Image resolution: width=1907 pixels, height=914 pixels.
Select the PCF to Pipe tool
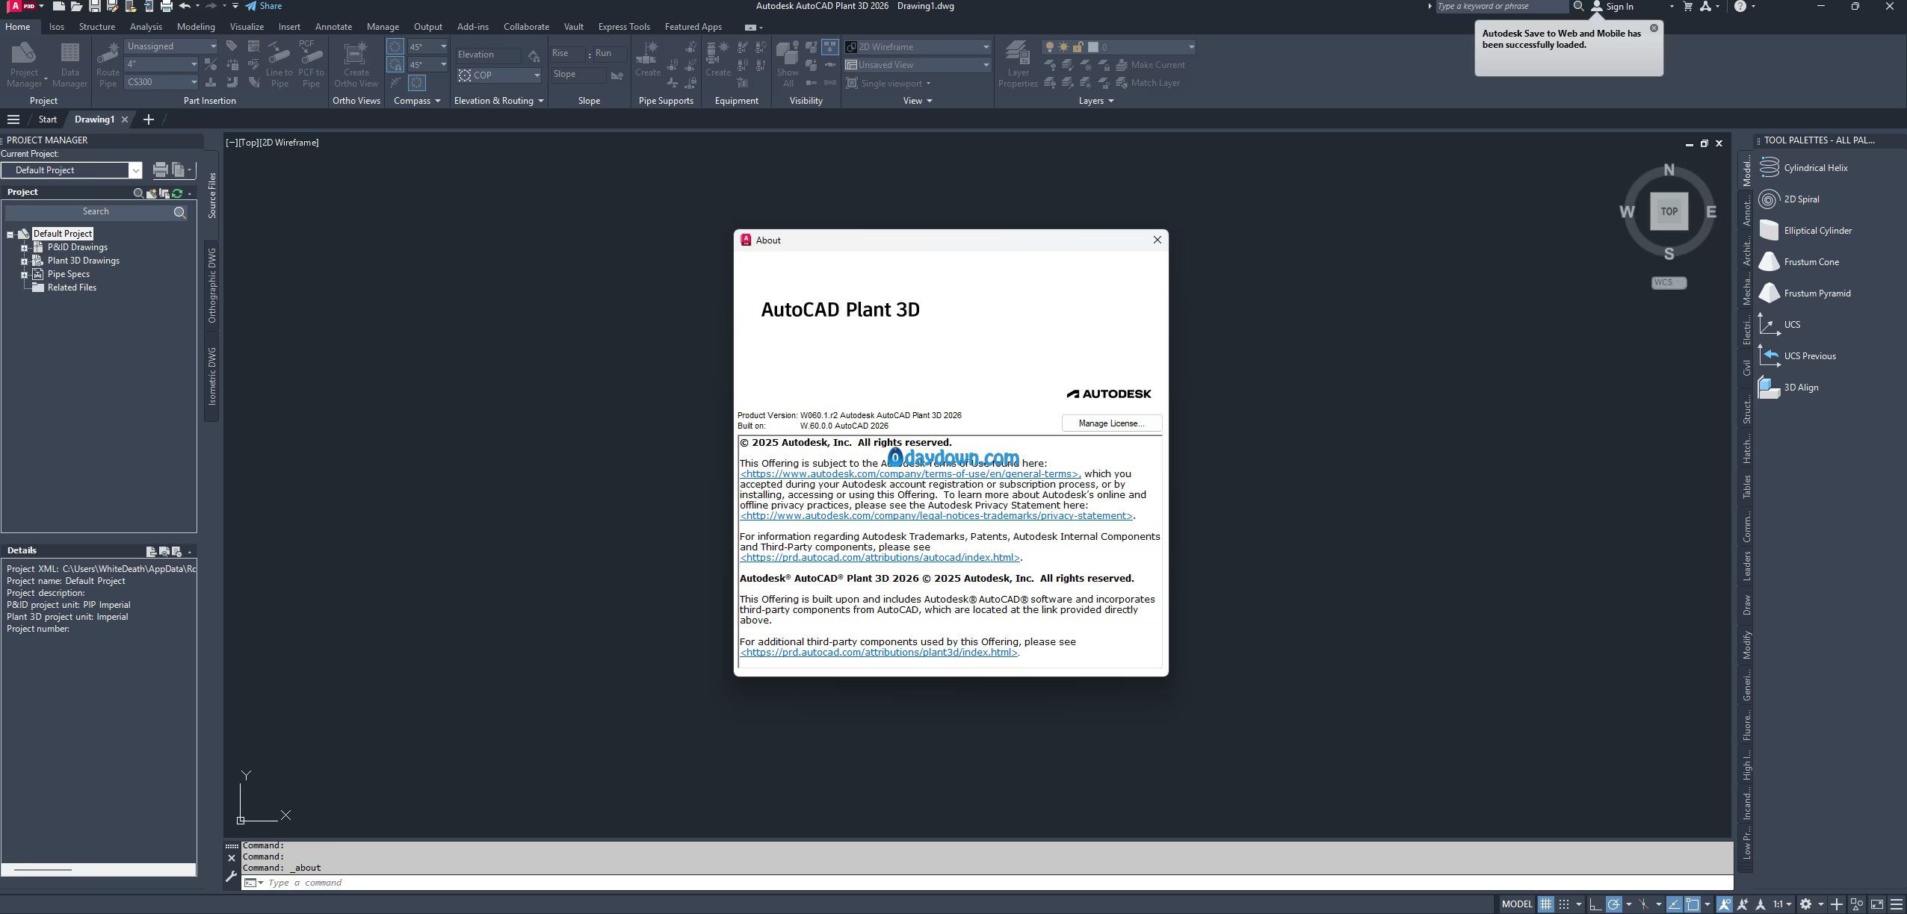311,64
